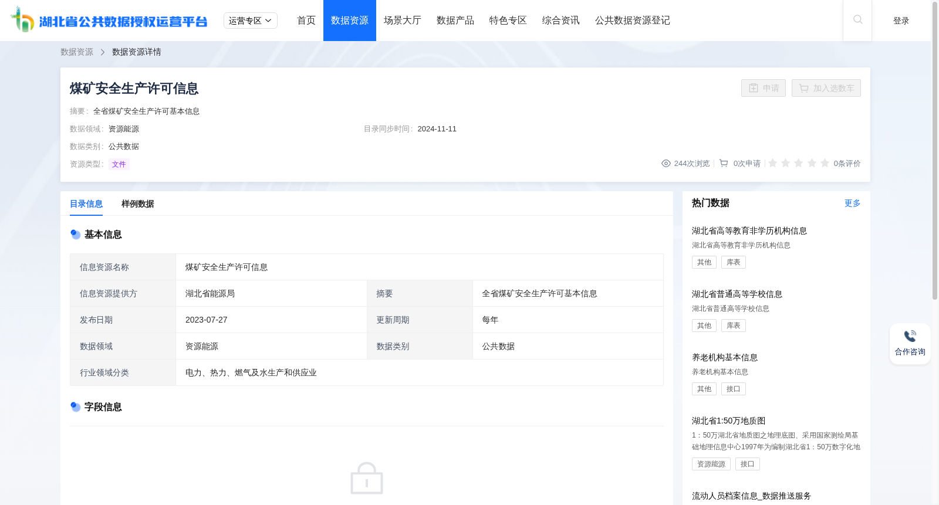Select the first rating star
Screen dimensions: 939x505
click(x=773, y=163)
